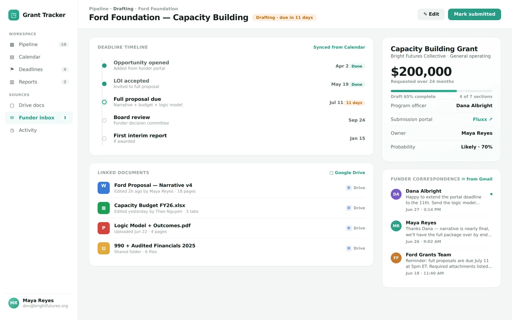Click the Pipeline grid icon
The width and height of the screenshot is (512, 320).
click(x=12, y=44)
